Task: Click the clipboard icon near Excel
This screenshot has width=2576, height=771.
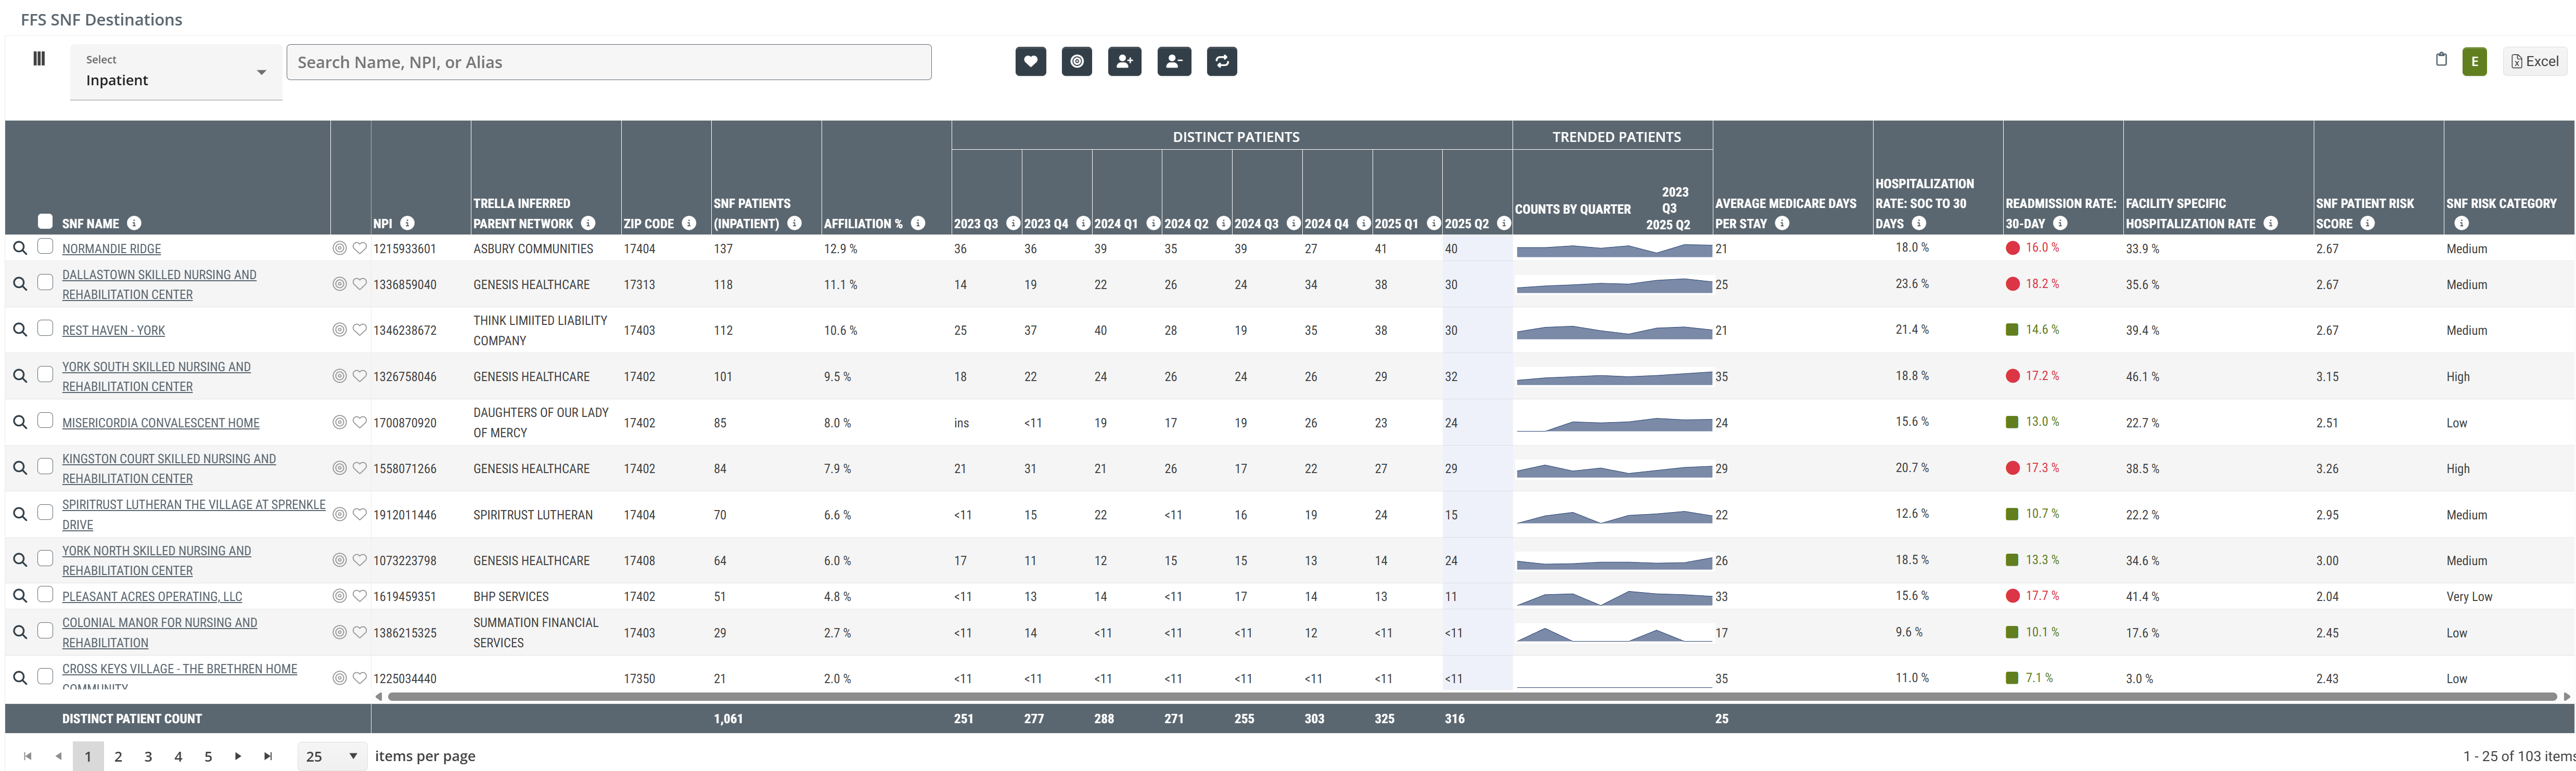Action: 2440,60
